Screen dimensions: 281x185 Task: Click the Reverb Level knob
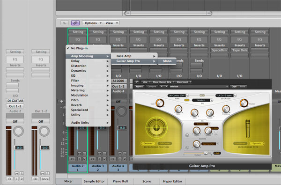click(196, 144)
